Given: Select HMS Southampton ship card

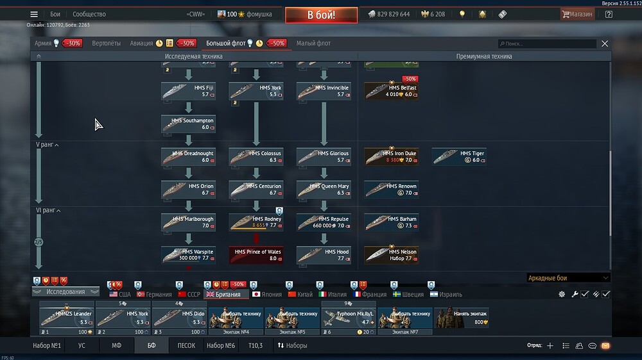Looking at the screenshot, I should click(188, 124).
